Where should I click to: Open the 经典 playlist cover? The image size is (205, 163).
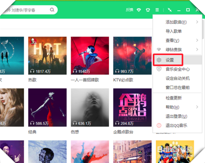click(x=48, y=107)
